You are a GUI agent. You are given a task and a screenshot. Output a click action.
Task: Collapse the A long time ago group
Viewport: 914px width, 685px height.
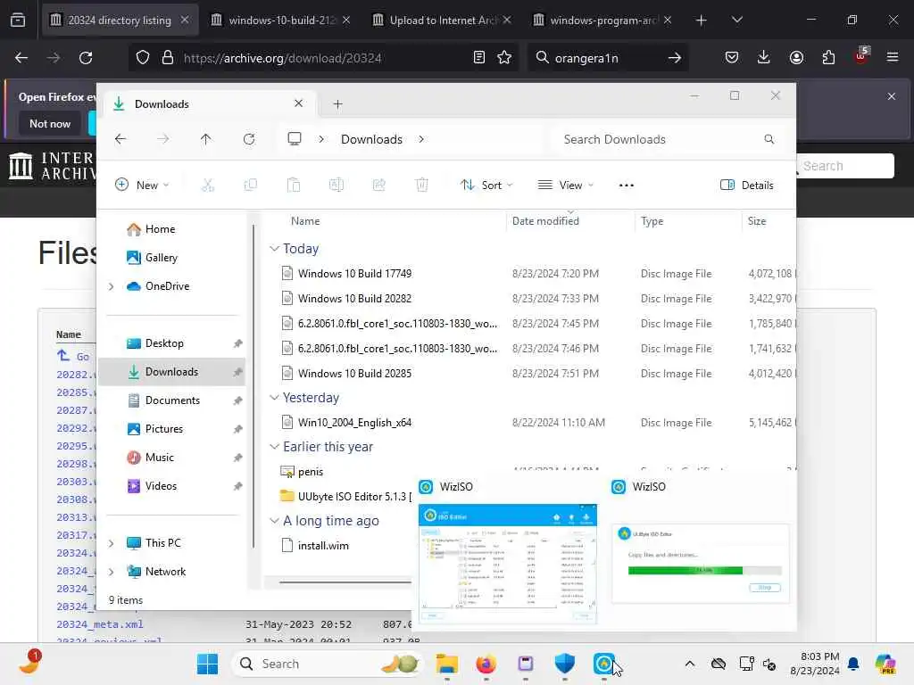pos(274,521)
